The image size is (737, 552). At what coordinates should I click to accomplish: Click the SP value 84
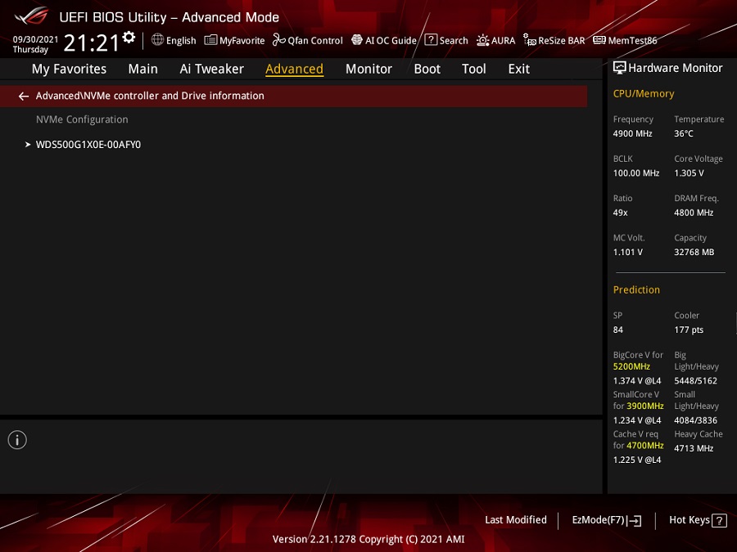click(618, 330)
